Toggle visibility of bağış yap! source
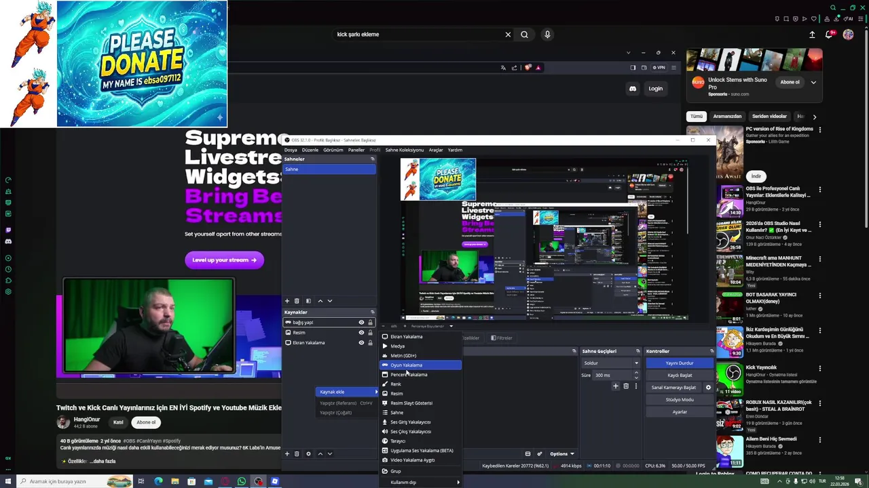The height and width of the screenshot is (488, 869). pos(361,323)
